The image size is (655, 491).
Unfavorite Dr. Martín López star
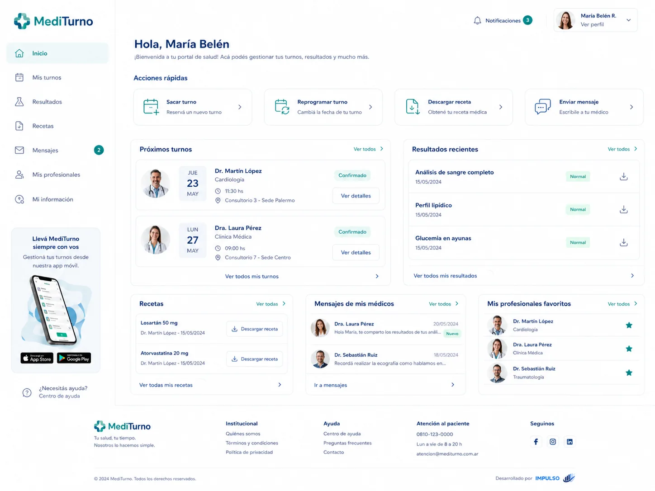pos(629,325)
